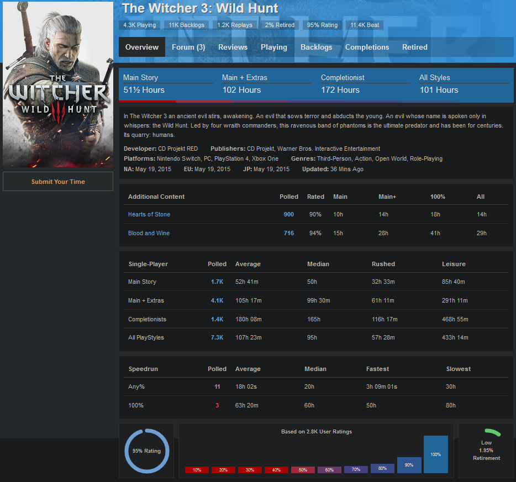Image resolution: width=516 pixels, height=482 pixels.
Task: Click the Main + Extras median 99h 30m
Action: (319, 300)
